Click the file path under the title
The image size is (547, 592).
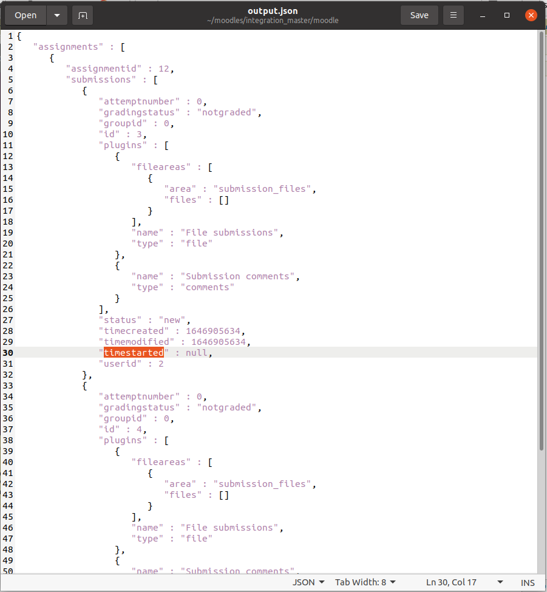pyautogui.click(x=273, y=21)
